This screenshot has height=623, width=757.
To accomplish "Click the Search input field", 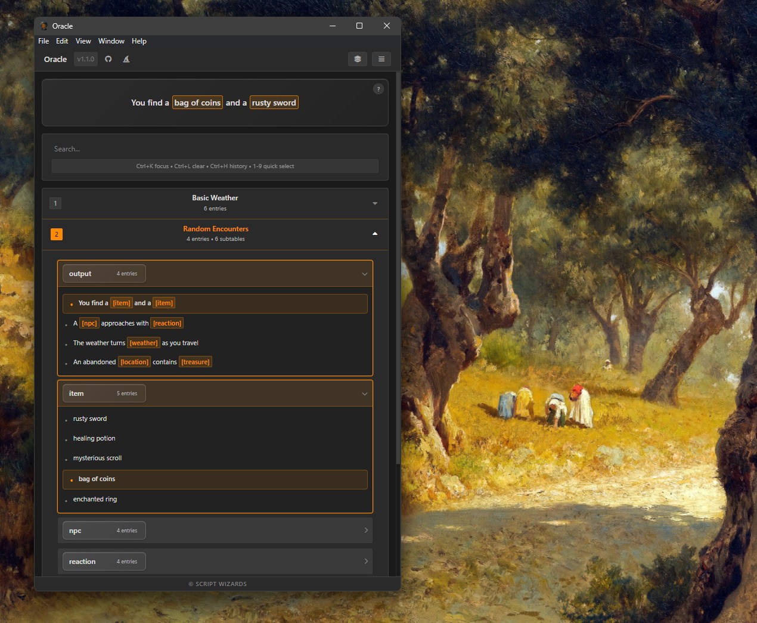I will [x=215, y=149].
